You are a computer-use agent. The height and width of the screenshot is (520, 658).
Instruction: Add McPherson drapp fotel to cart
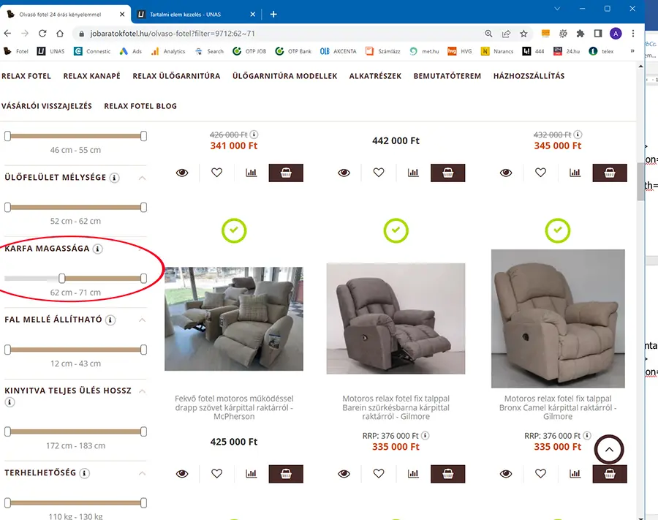[x=286, y=474]
